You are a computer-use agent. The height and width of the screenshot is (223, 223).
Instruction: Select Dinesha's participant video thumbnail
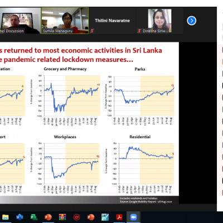pyautogui.click(x=159, y=21)
